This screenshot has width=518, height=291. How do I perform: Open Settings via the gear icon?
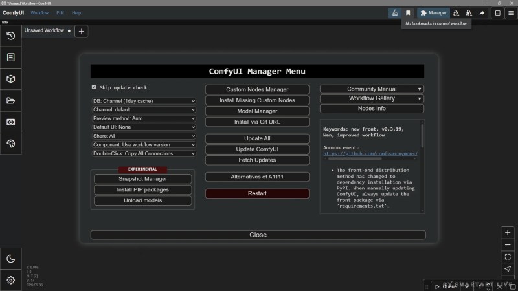point(10,280)
